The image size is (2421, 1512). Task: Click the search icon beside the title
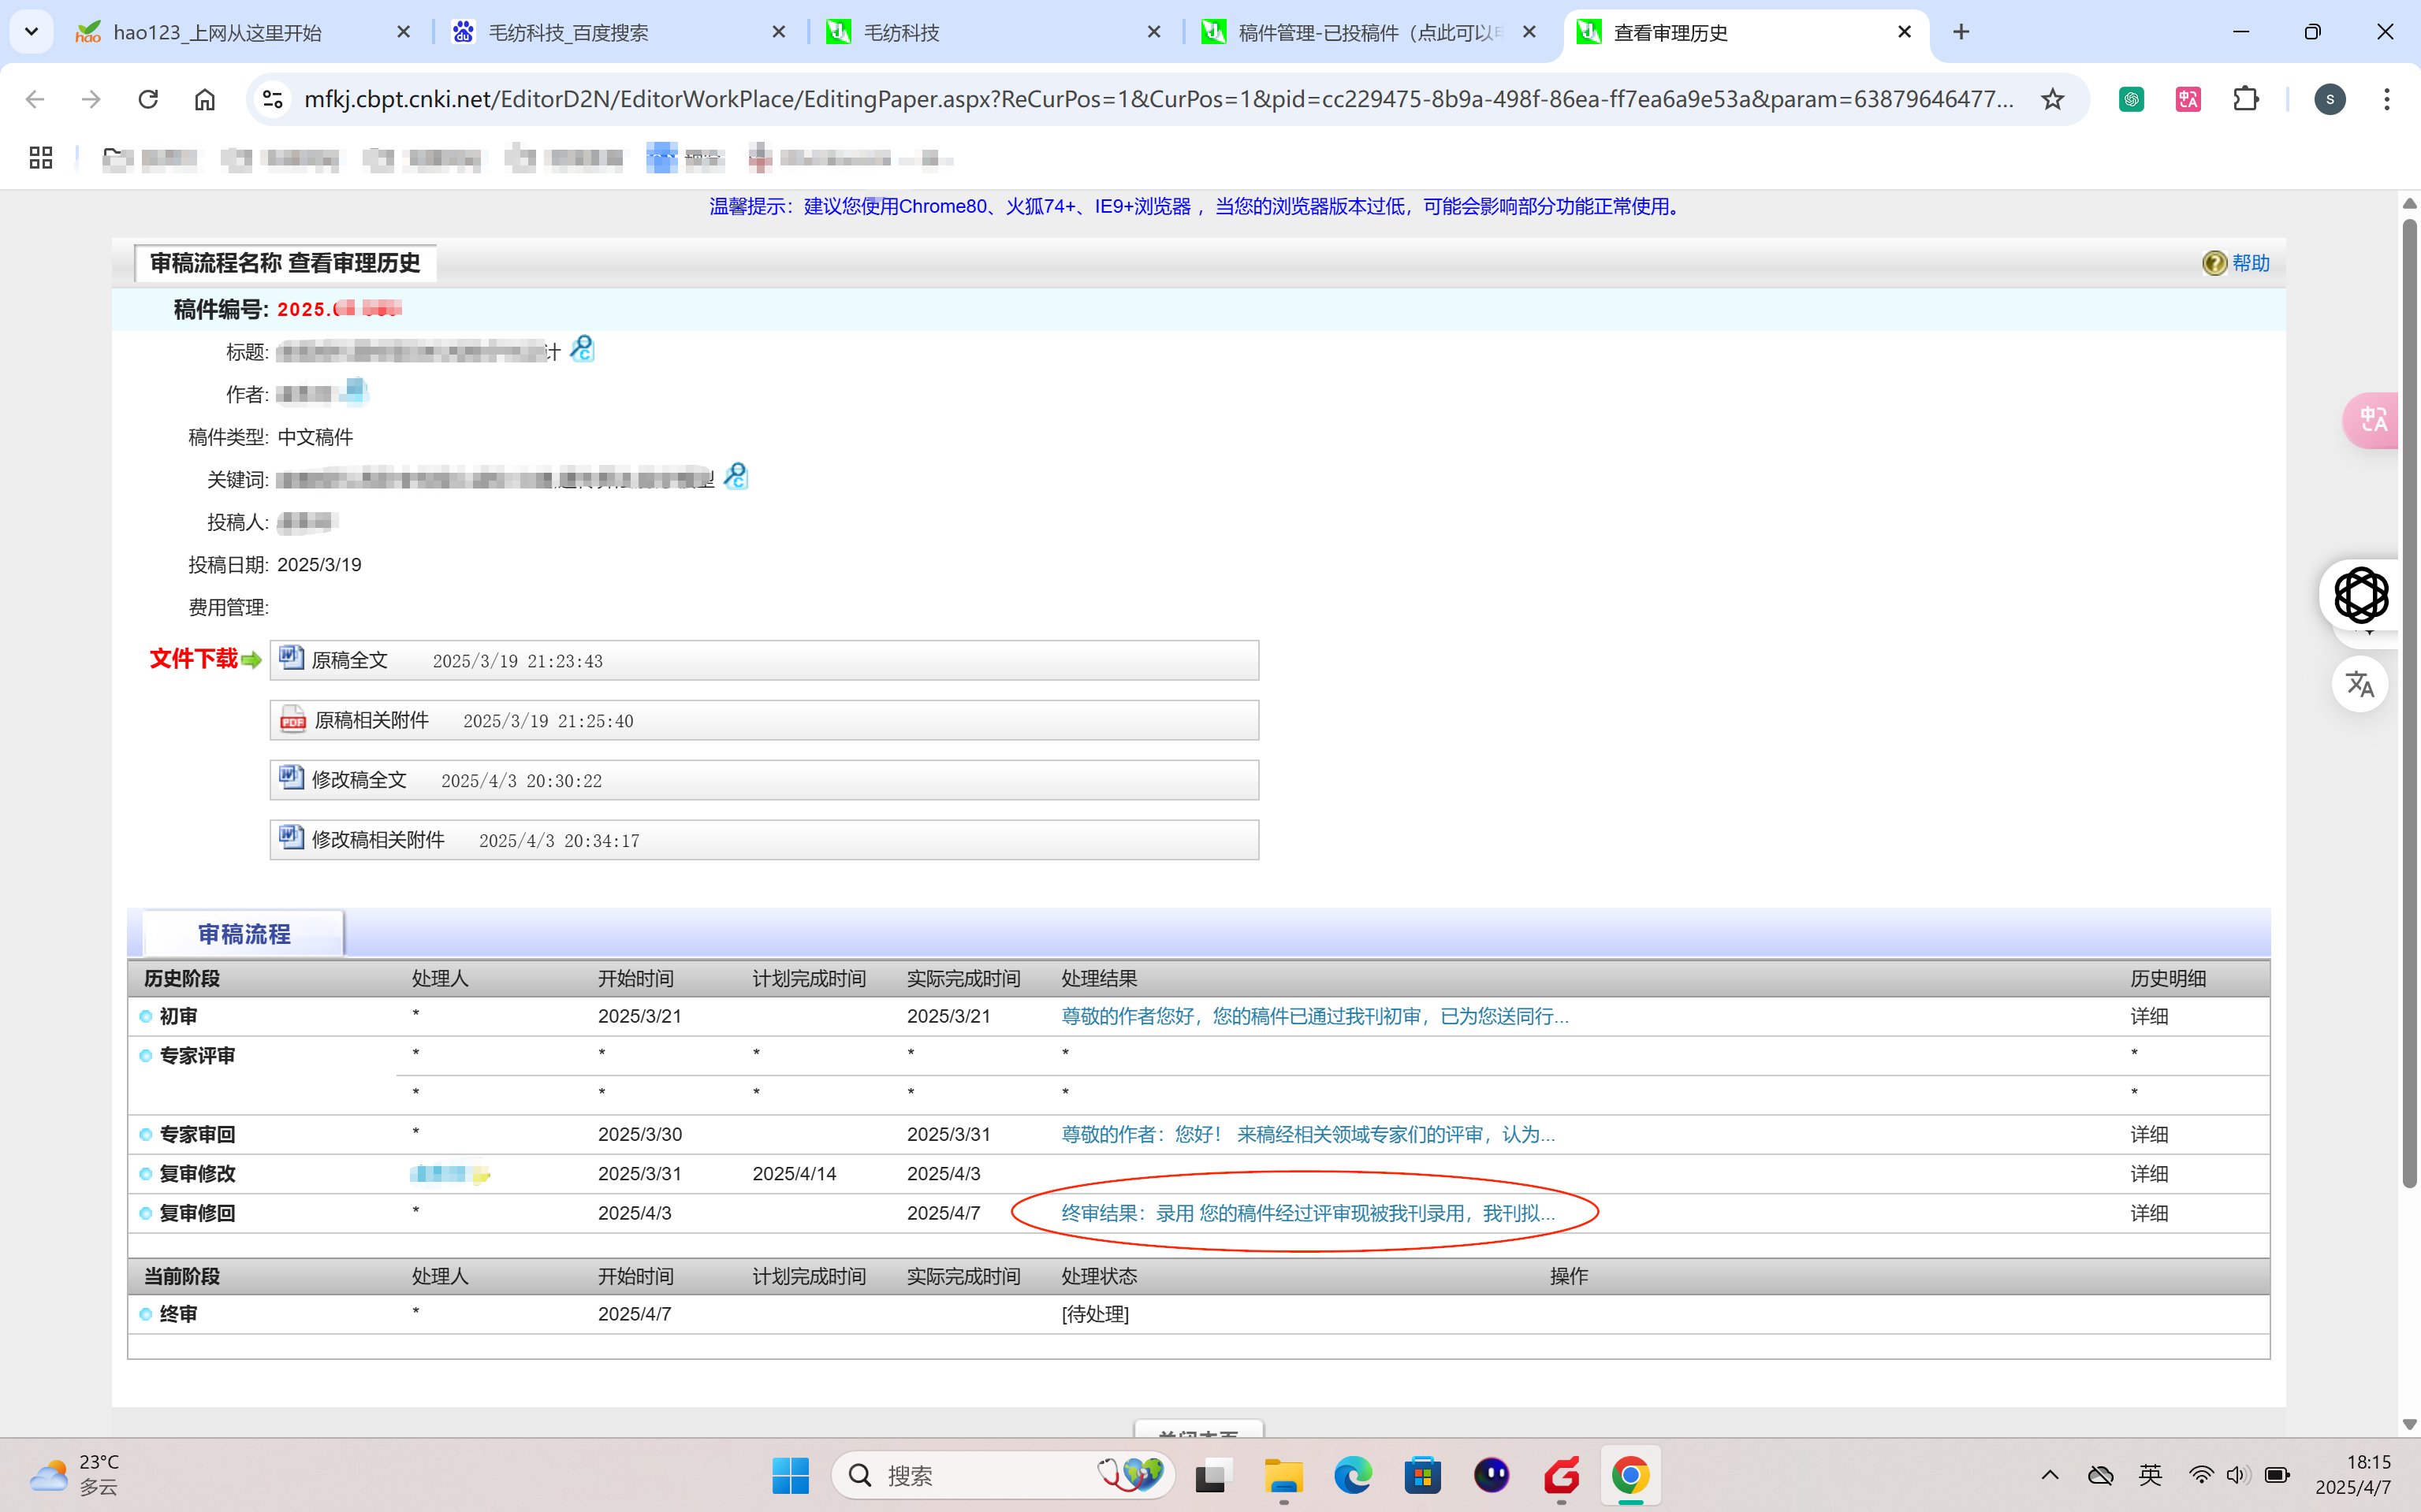coord(581,349)
